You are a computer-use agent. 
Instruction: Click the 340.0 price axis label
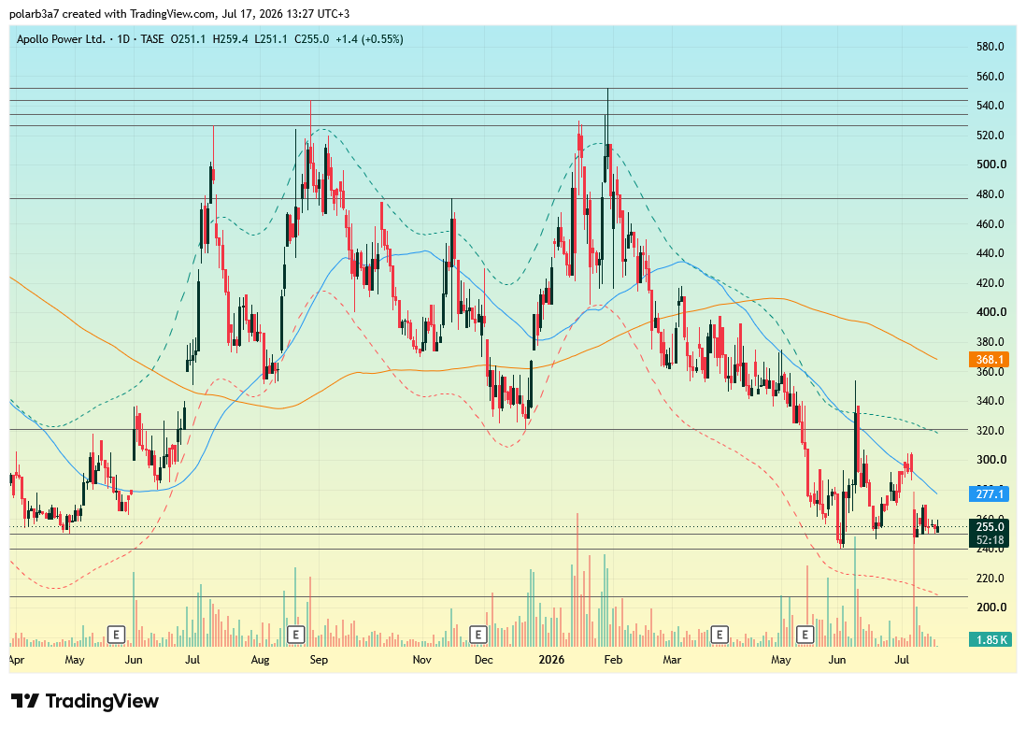tap(990, 401)
